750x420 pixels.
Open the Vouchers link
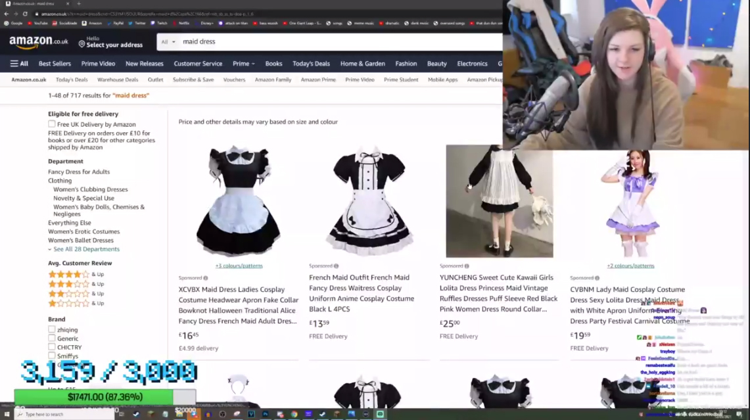[x=235, y=80]
